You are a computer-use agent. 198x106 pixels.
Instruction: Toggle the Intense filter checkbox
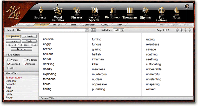point(25,64)
